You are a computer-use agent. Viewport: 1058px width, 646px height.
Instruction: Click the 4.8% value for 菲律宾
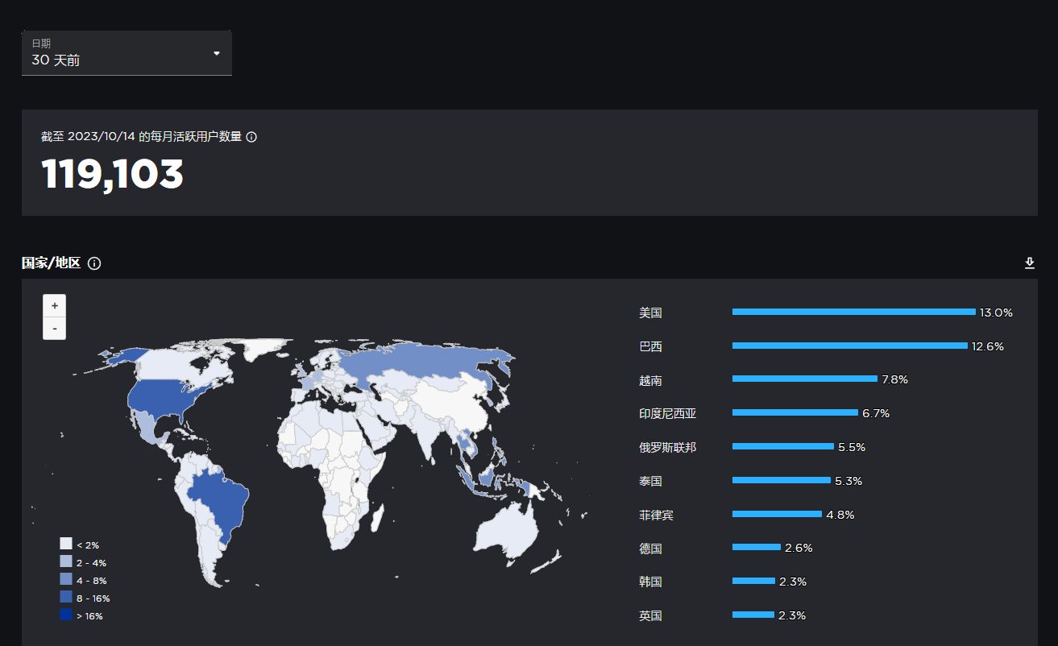coord(840,515)
